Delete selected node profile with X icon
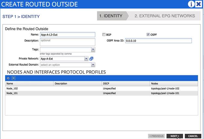 13,78
